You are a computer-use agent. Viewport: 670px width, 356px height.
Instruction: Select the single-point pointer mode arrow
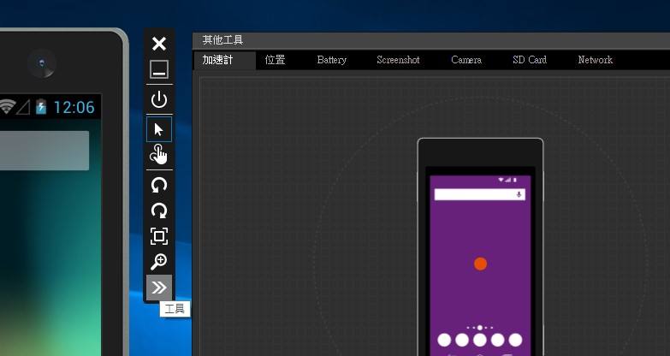(159, 129)
